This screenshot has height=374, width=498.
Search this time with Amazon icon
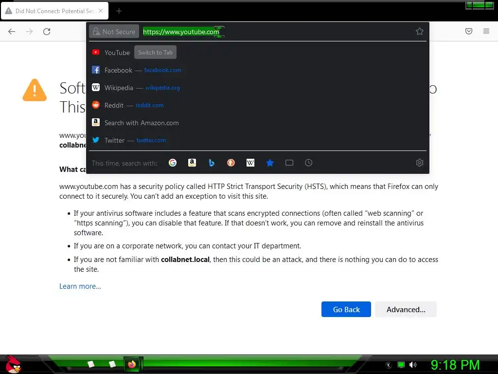point(192,163)
